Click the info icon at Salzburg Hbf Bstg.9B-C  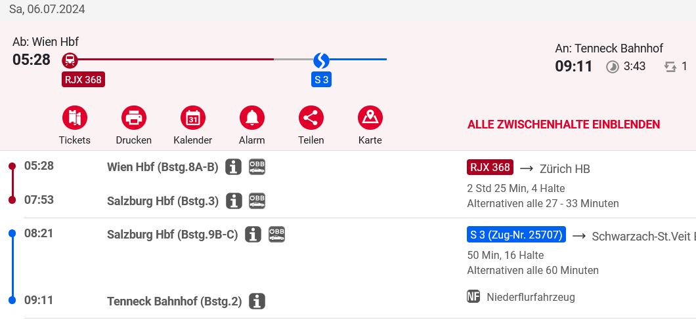[x=253, y=234]
